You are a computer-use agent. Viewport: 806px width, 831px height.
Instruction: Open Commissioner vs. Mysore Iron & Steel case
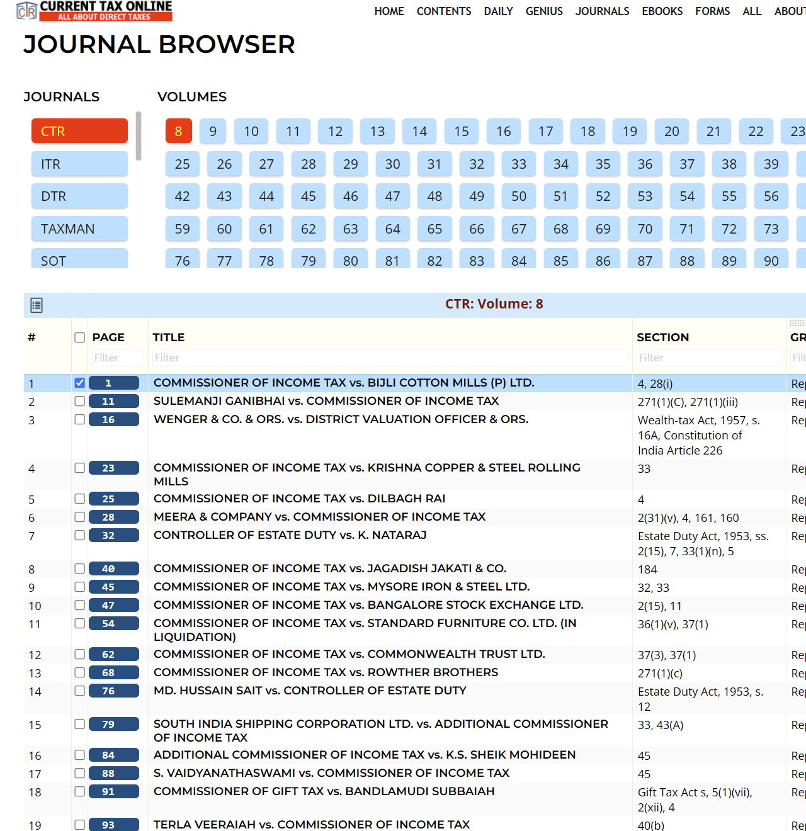click(x=342, y=587)
